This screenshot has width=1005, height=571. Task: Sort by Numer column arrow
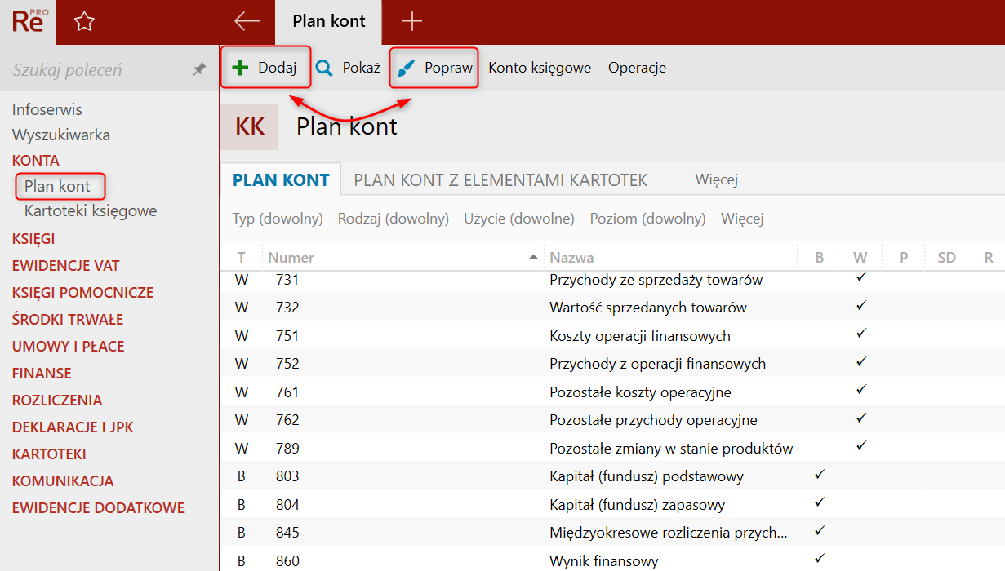coord(533,257)
